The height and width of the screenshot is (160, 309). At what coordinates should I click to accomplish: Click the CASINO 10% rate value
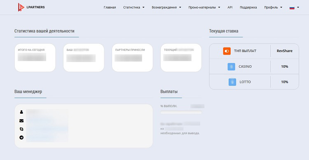pos(285,66)
